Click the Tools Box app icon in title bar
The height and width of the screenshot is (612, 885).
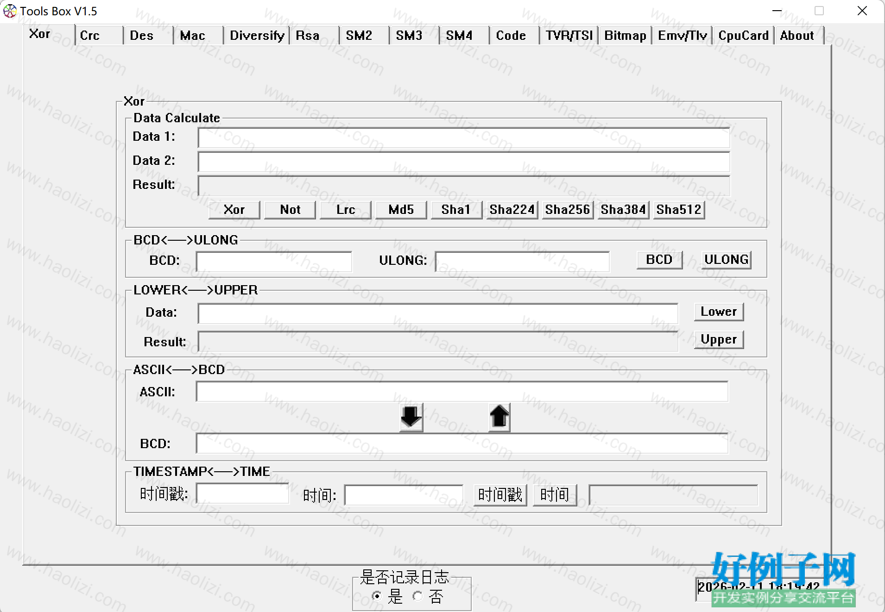click(x=10, y=11)
